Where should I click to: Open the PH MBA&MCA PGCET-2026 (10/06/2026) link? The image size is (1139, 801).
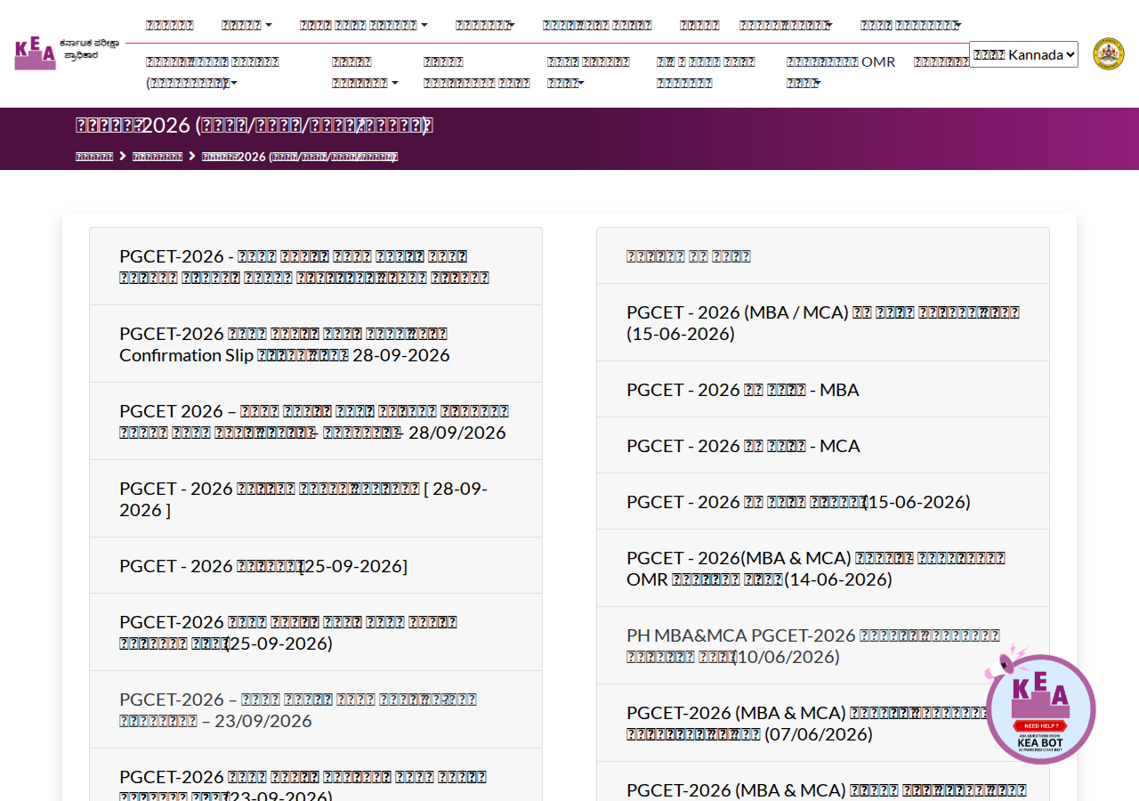click(x=823, y=645)
